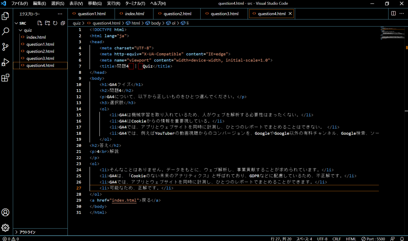Change encoding via UTF-8 status item
This screenshot has width=408, height=241.
[x=322, y=239]
